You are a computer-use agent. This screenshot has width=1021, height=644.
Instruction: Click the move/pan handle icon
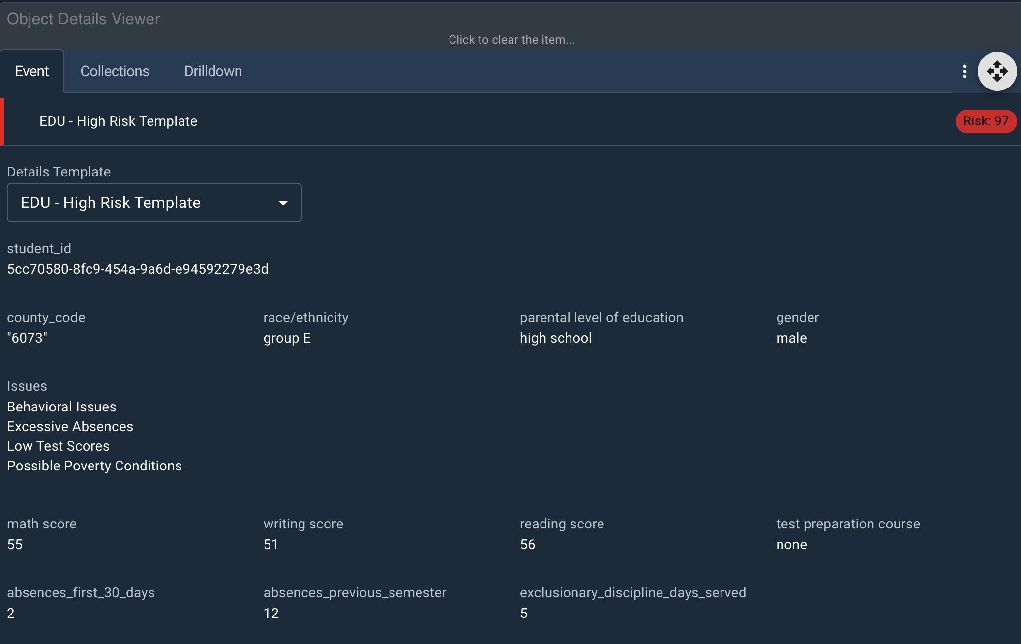997,71
